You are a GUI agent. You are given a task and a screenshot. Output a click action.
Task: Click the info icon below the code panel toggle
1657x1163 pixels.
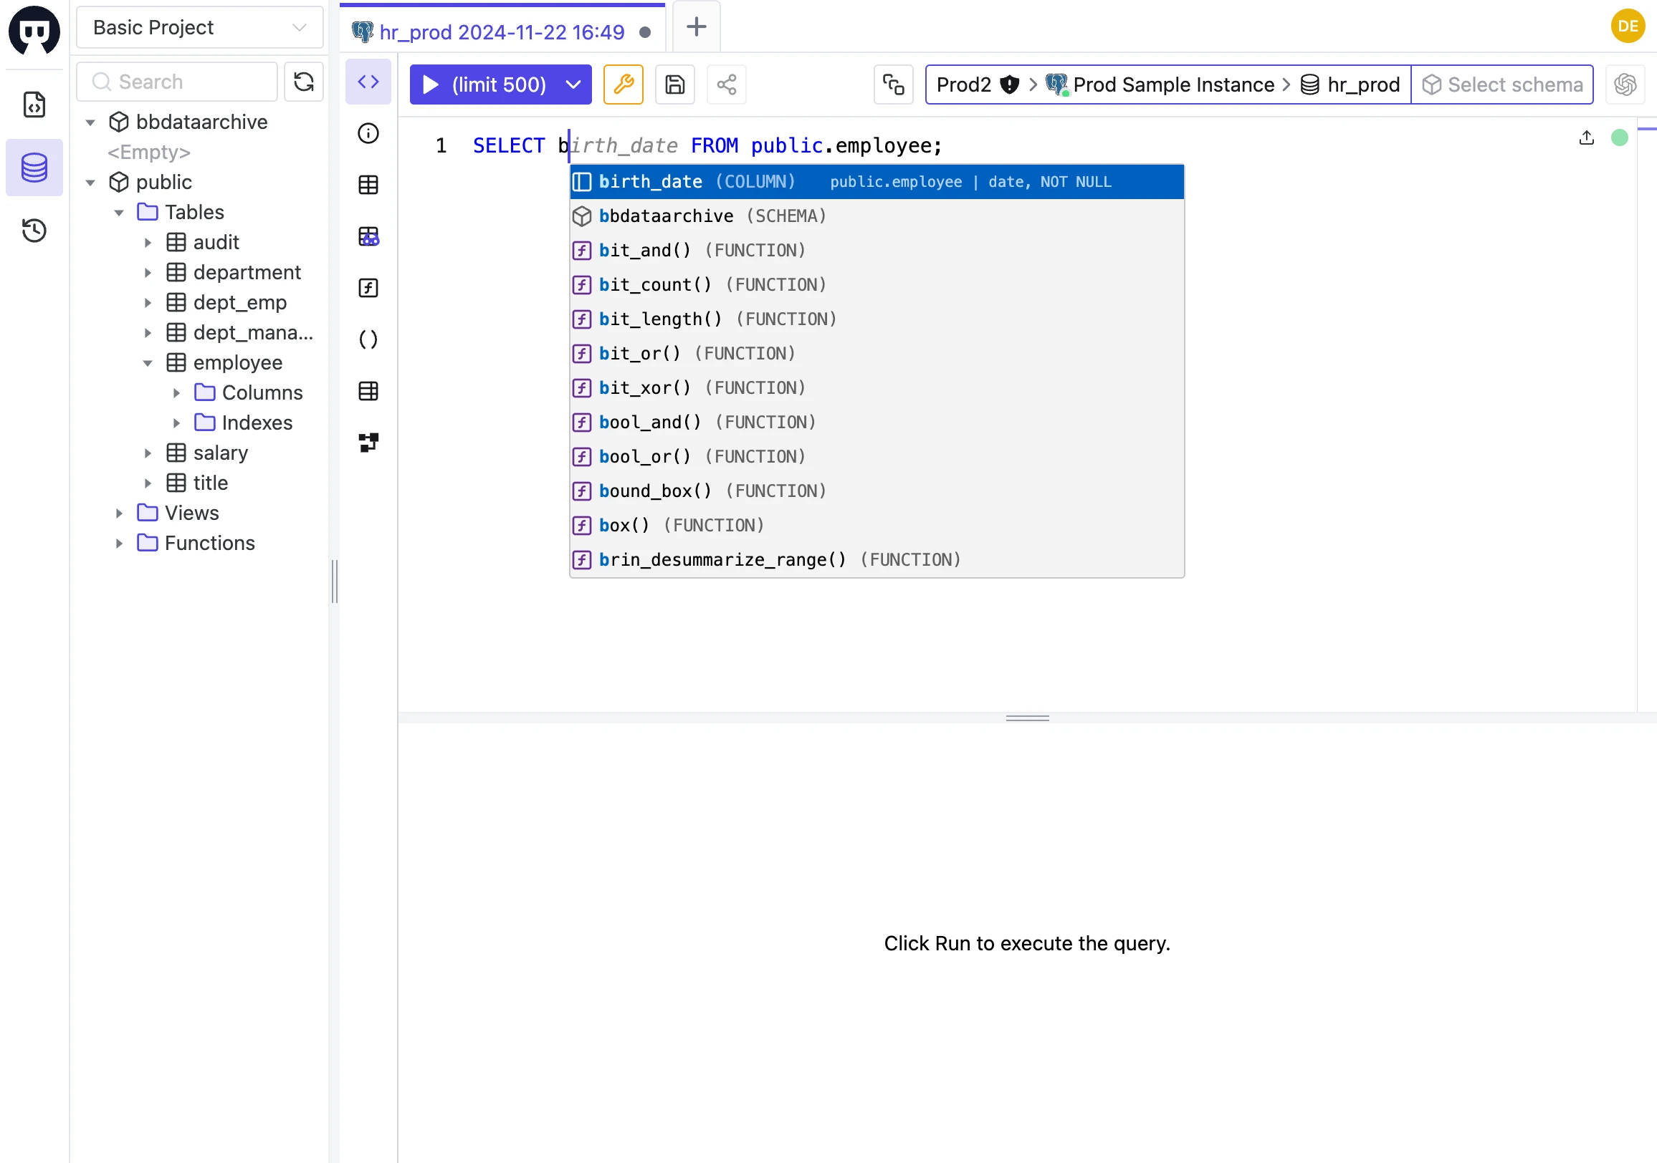[368, 133]
